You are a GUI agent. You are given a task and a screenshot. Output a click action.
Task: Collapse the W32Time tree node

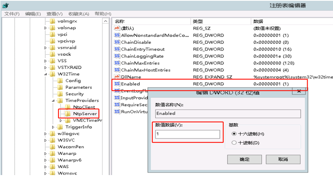[45, 74]
